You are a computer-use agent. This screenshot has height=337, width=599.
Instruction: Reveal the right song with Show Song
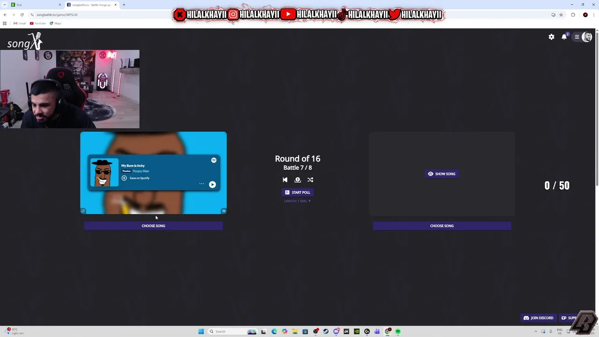pyautogui.click(x=442, y=174)
